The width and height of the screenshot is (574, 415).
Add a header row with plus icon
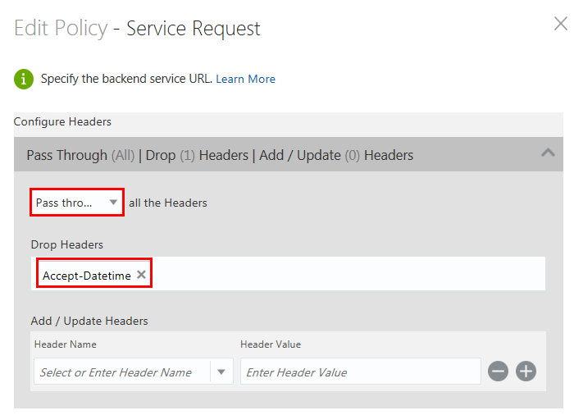(x=526, y=371)
